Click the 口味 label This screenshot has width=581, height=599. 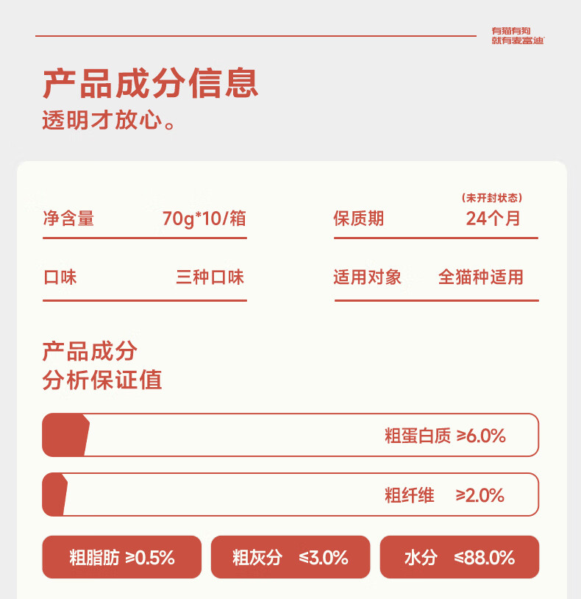click(x=60, y=277)
